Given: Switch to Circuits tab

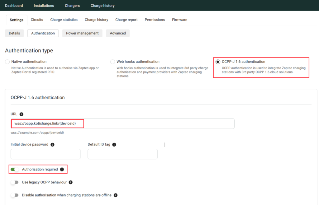Looking at the screenshot, I should 37,20.
